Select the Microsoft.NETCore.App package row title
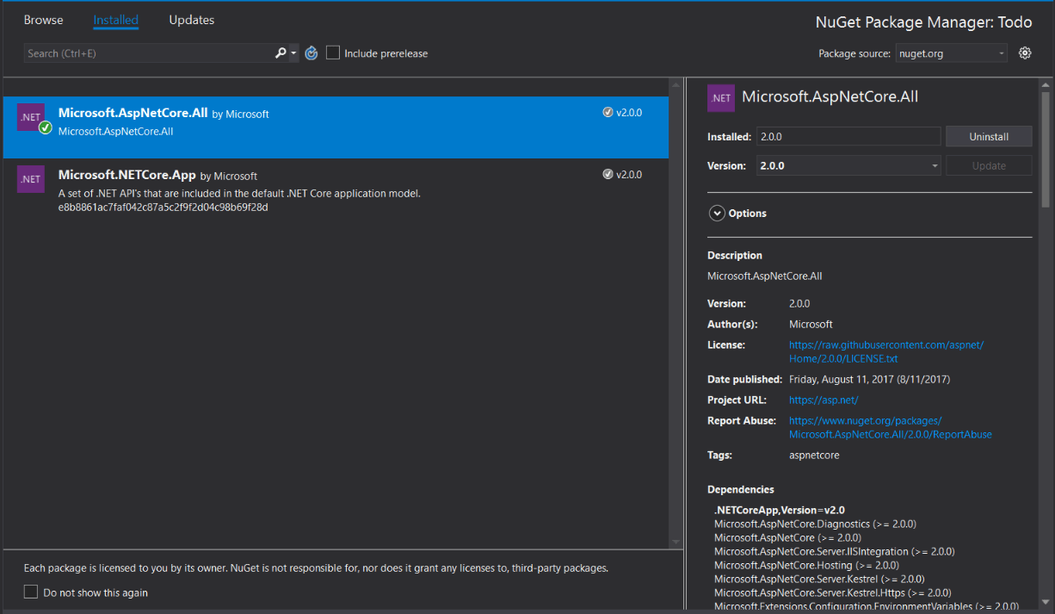This screenshot has width=1055, height=614. pos(127,175)
